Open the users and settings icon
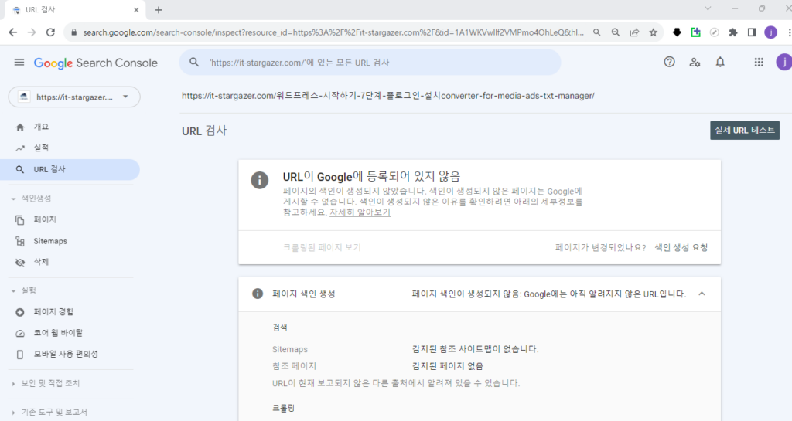Image resolution: width=792 pixels, height=421 pixels. pos(695,62)
